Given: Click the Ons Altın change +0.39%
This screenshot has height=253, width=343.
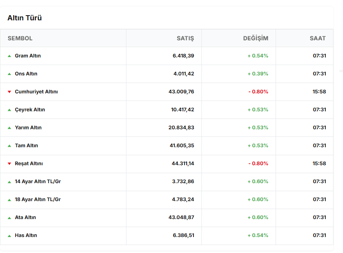Looking at the screenshot, I should click(258, 74).
